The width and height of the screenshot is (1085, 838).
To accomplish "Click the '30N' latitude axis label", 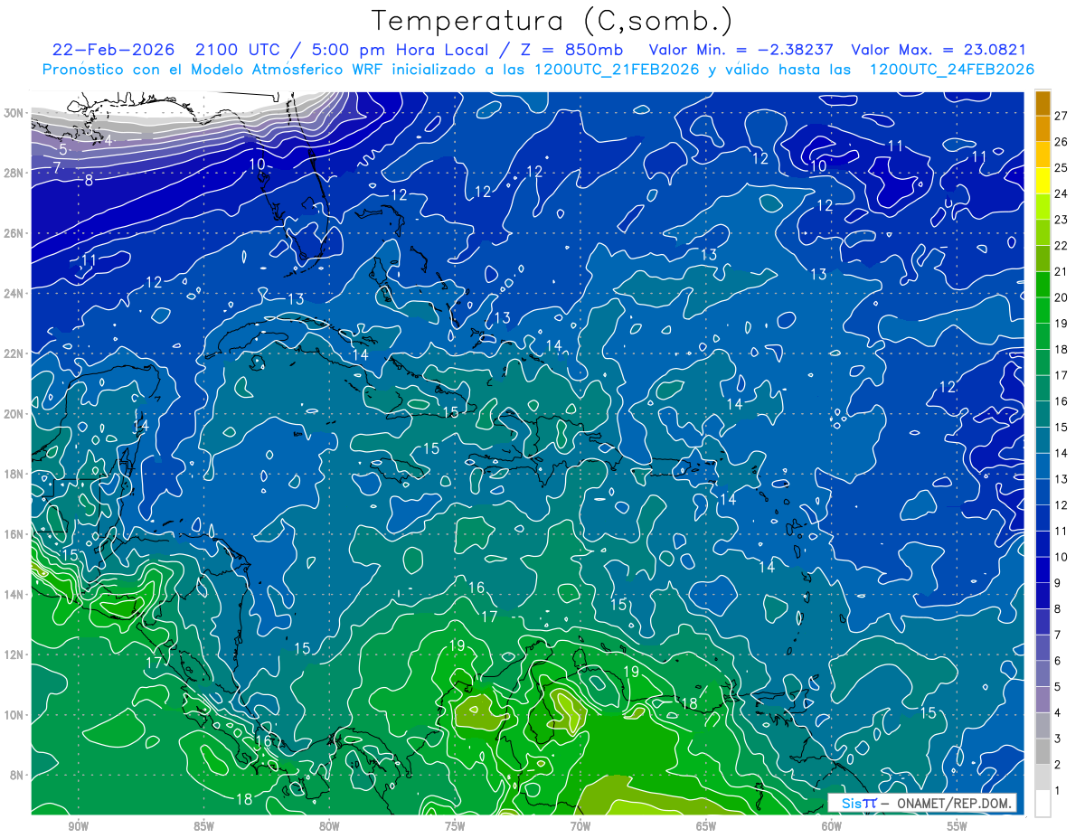I will (x=14, y=112).
